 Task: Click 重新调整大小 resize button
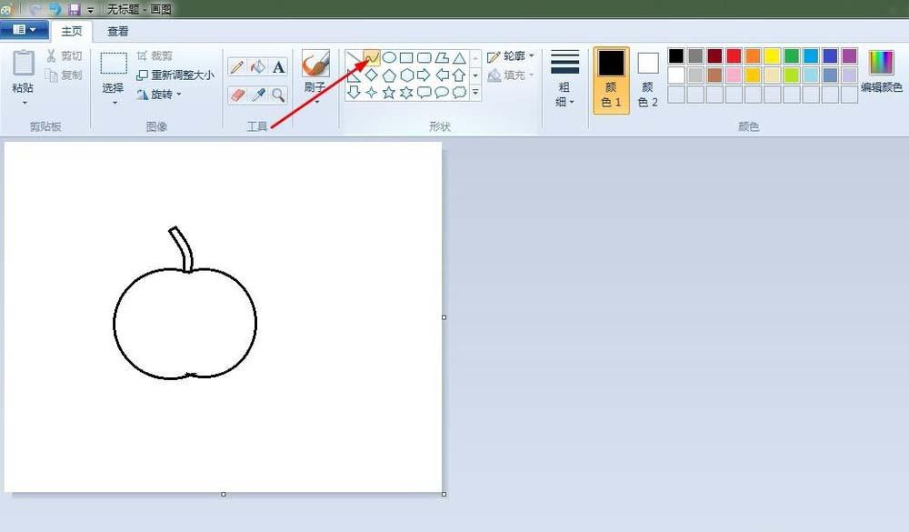pos(175,75)
